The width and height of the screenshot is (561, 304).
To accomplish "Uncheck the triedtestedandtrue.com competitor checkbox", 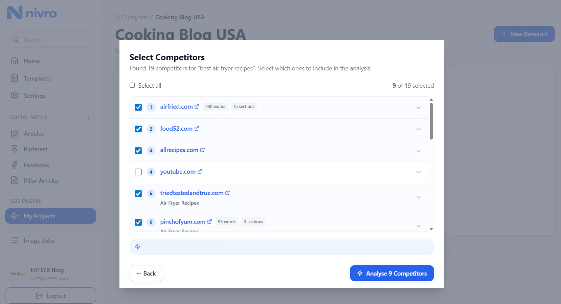I will point(138,194).
